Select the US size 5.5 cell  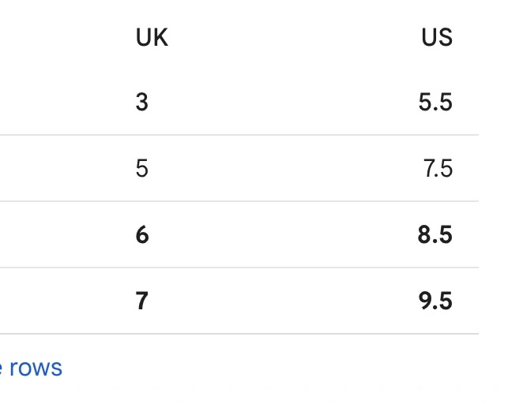pyautogui.click(x=435, y=102)
